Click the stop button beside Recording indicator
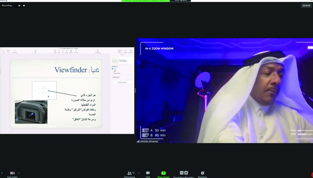The image size is (313, 178). click(24, 5)
